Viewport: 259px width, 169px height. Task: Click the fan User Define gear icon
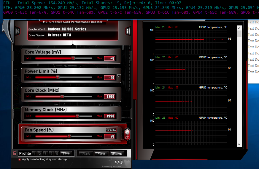[127, 134]
